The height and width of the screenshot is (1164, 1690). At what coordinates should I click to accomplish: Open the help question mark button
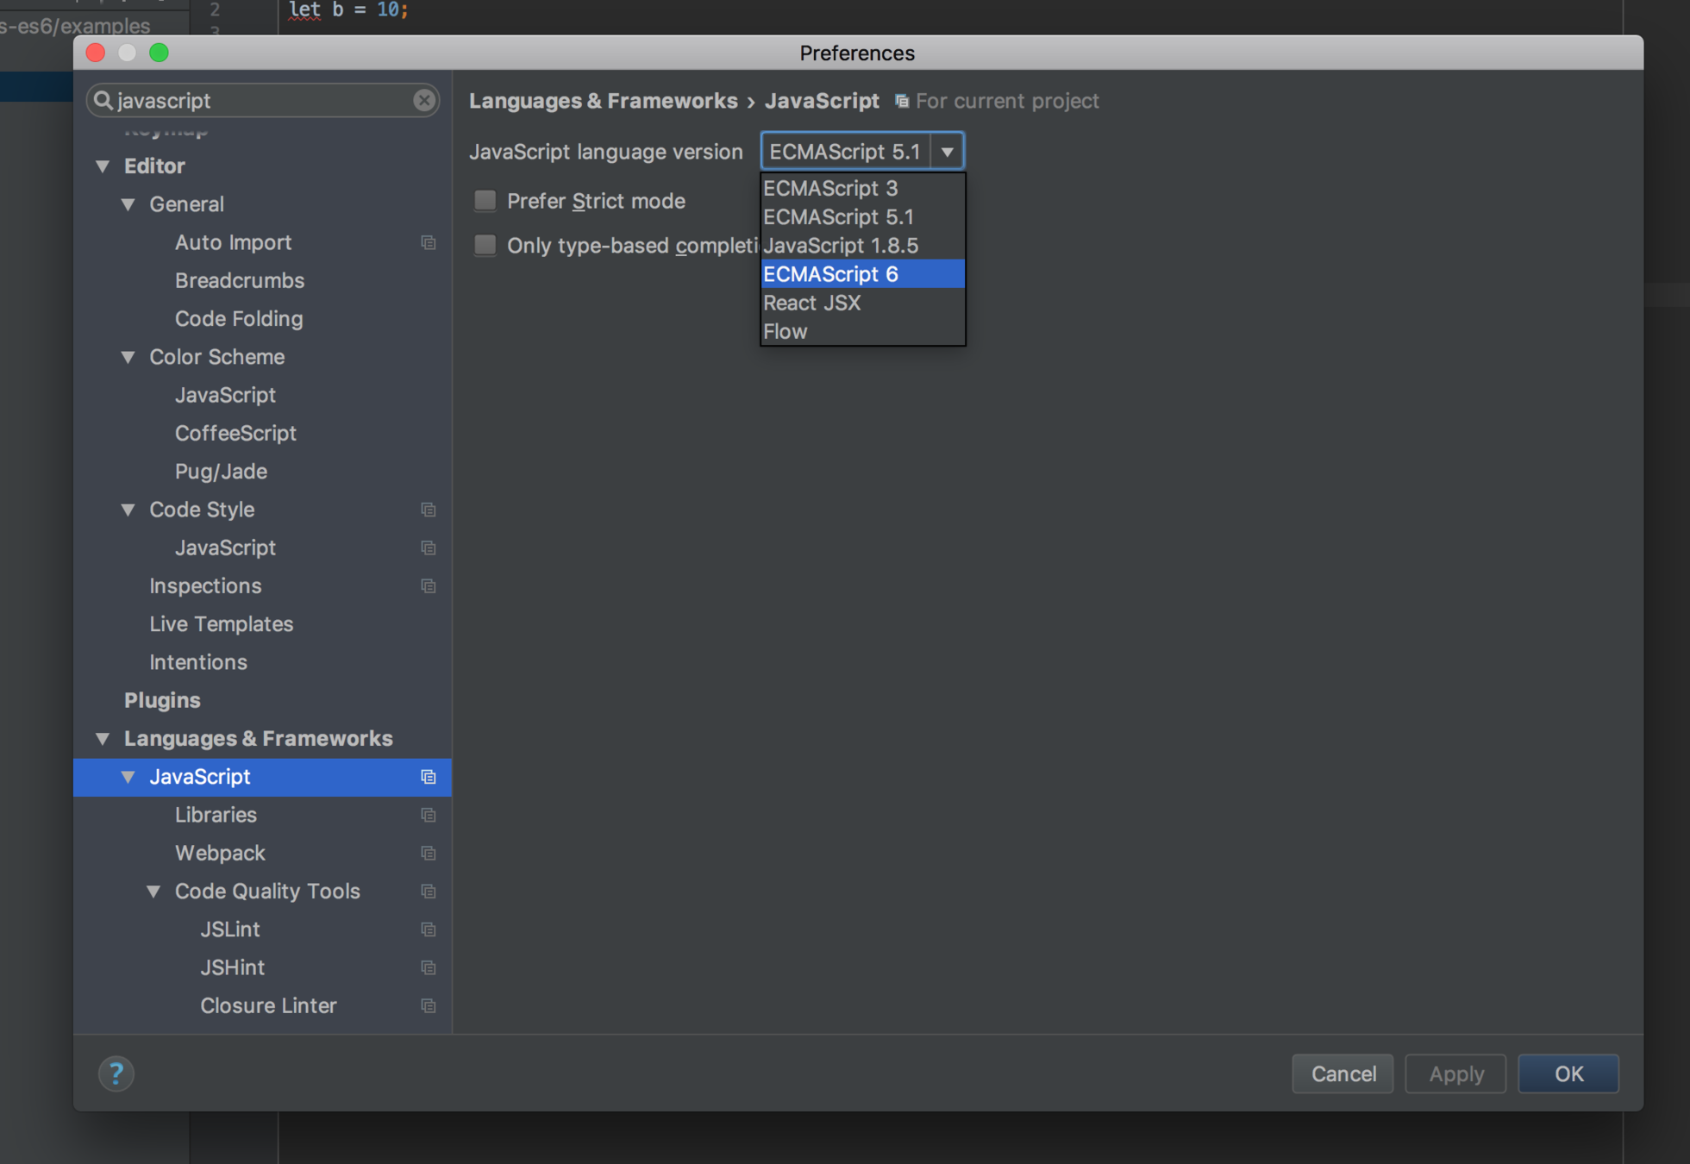point(116,1073)
